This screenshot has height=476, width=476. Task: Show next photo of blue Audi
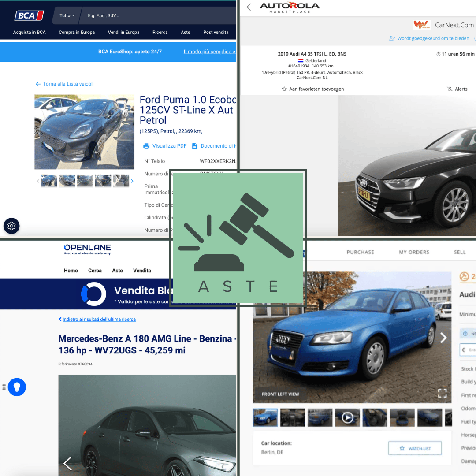pos(443,338)
